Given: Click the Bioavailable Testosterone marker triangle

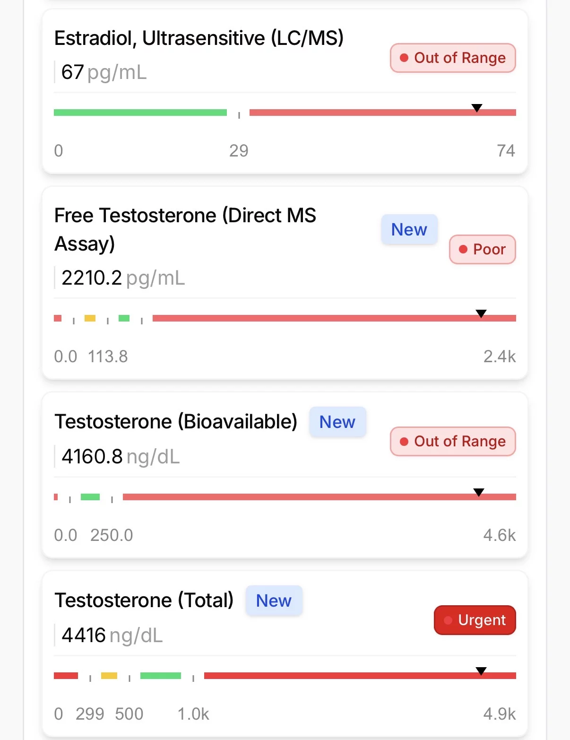Looking at the screenshot, I should tap(479, 493).
